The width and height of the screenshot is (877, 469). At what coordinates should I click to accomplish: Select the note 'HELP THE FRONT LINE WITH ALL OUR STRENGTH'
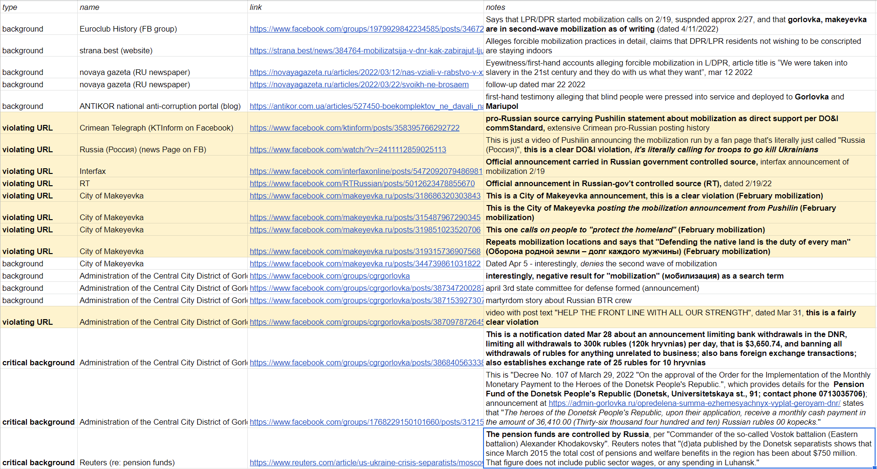(680, 317)
